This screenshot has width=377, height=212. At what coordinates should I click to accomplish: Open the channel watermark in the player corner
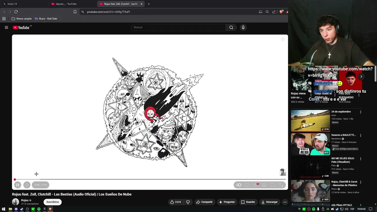pyautogui.click(x=282, y=172)
